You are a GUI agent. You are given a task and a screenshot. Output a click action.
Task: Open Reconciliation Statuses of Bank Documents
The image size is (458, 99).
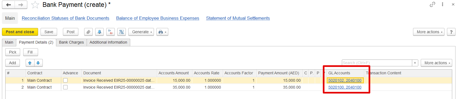click(65, 18)
